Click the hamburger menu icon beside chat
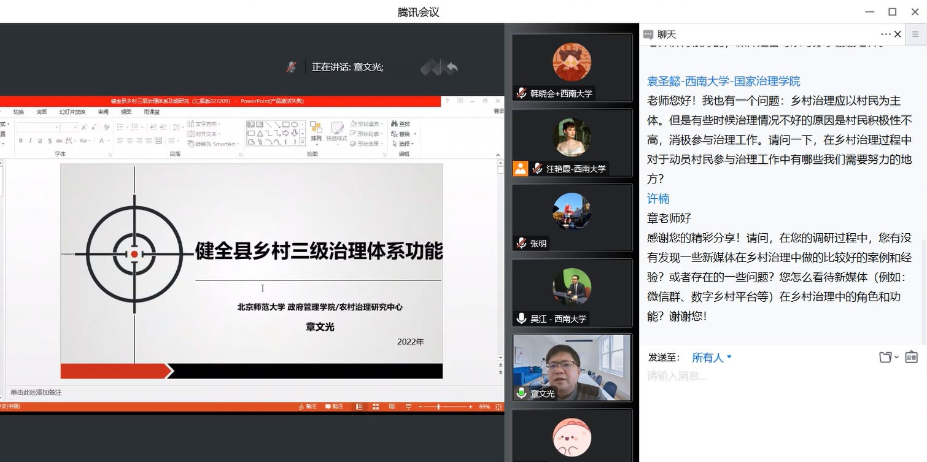Viewport: 927px width, 462px height. pyautogui.click(x=915, y=34)
